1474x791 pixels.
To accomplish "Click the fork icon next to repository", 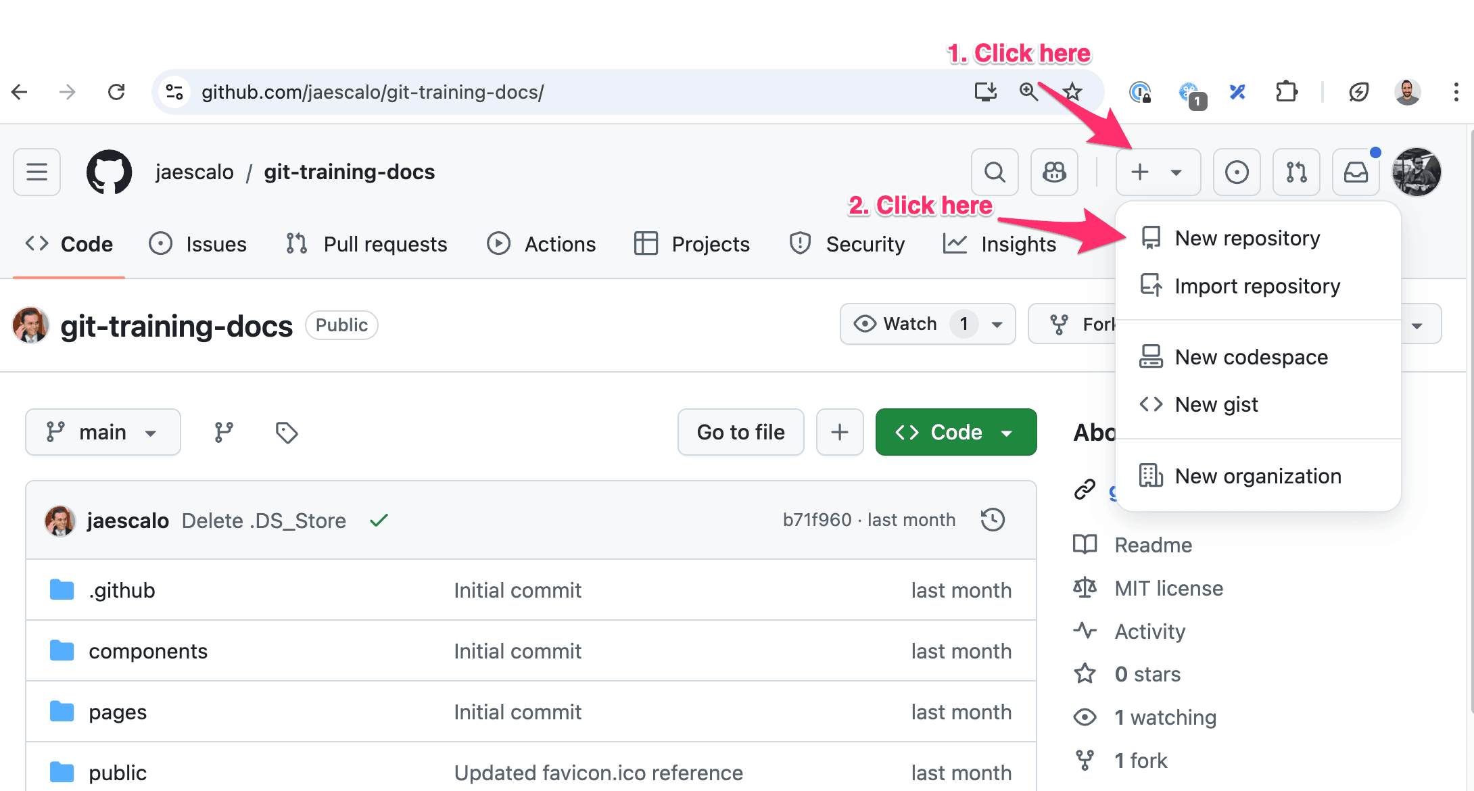I will pyautogui.click(x=1061, y=324).
